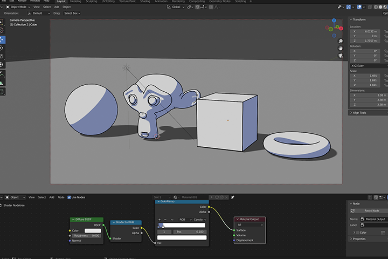Click the node Name field Material Output
The width and height of the screenshot is (388, 259).
click(375, 219)
